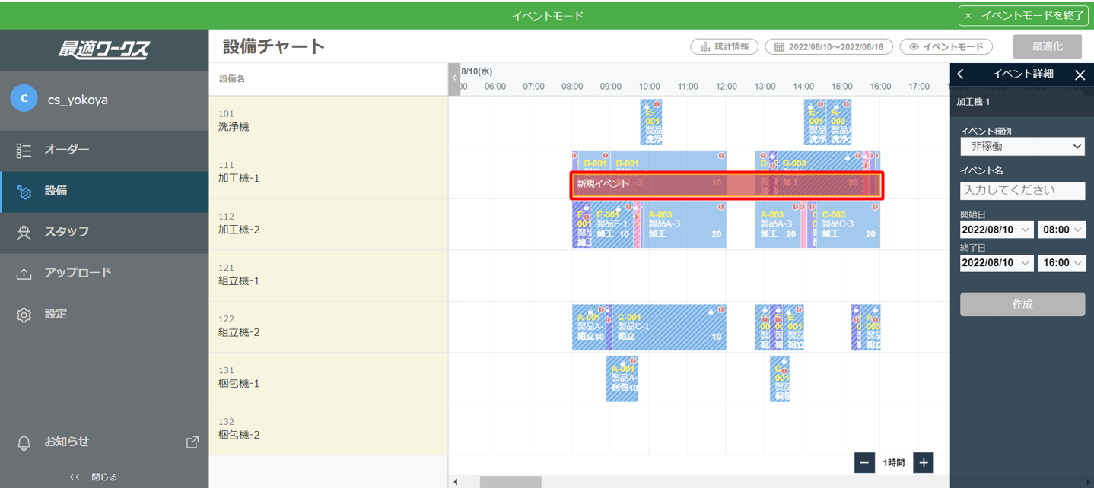Viewport: 1094px width, 488px height.
Task: Click the 最適ワークス logo
Action: (x=104, y=50)
